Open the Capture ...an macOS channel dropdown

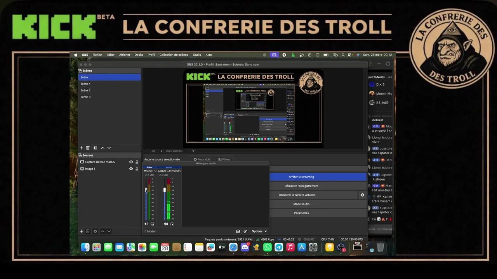click(x=180, y=171)
